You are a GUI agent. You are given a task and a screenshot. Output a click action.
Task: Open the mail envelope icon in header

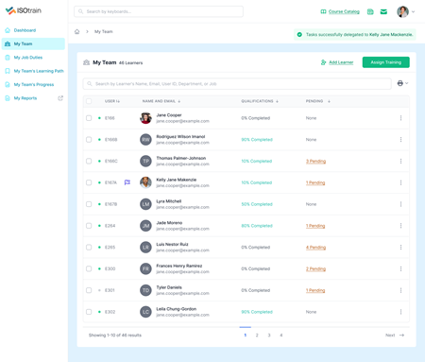(x=383, y=11)
